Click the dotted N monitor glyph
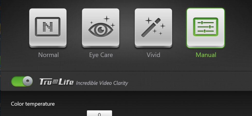 pos(48,27)
